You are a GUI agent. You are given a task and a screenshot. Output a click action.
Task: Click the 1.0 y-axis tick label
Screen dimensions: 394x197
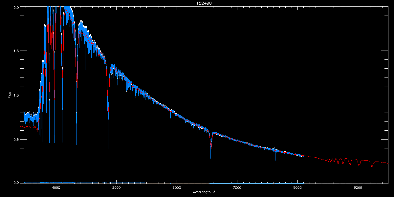[x=16, y=95]
